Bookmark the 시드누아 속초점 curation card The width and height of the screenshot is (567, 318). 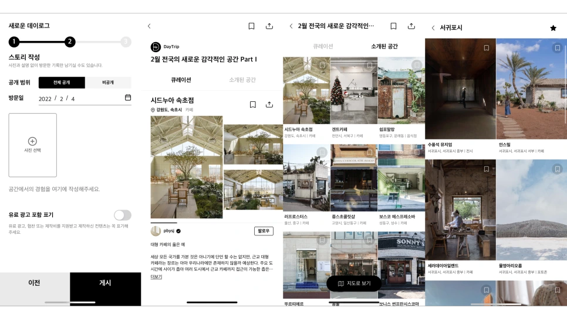point(253,105)
